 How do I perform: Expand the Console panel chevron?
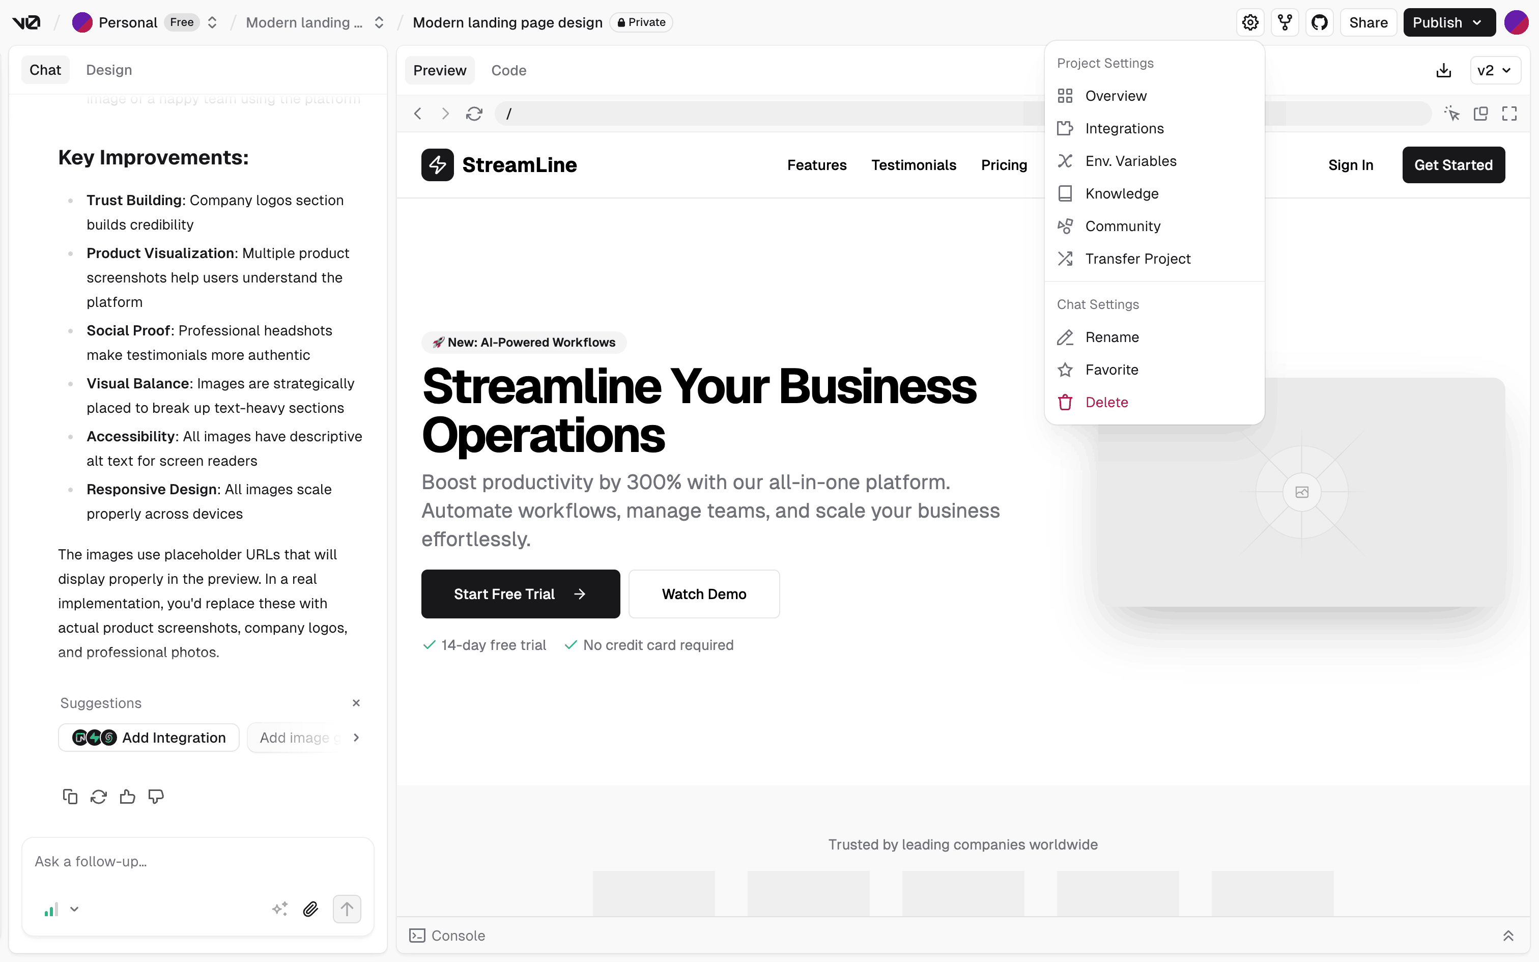pos(1508,936)
